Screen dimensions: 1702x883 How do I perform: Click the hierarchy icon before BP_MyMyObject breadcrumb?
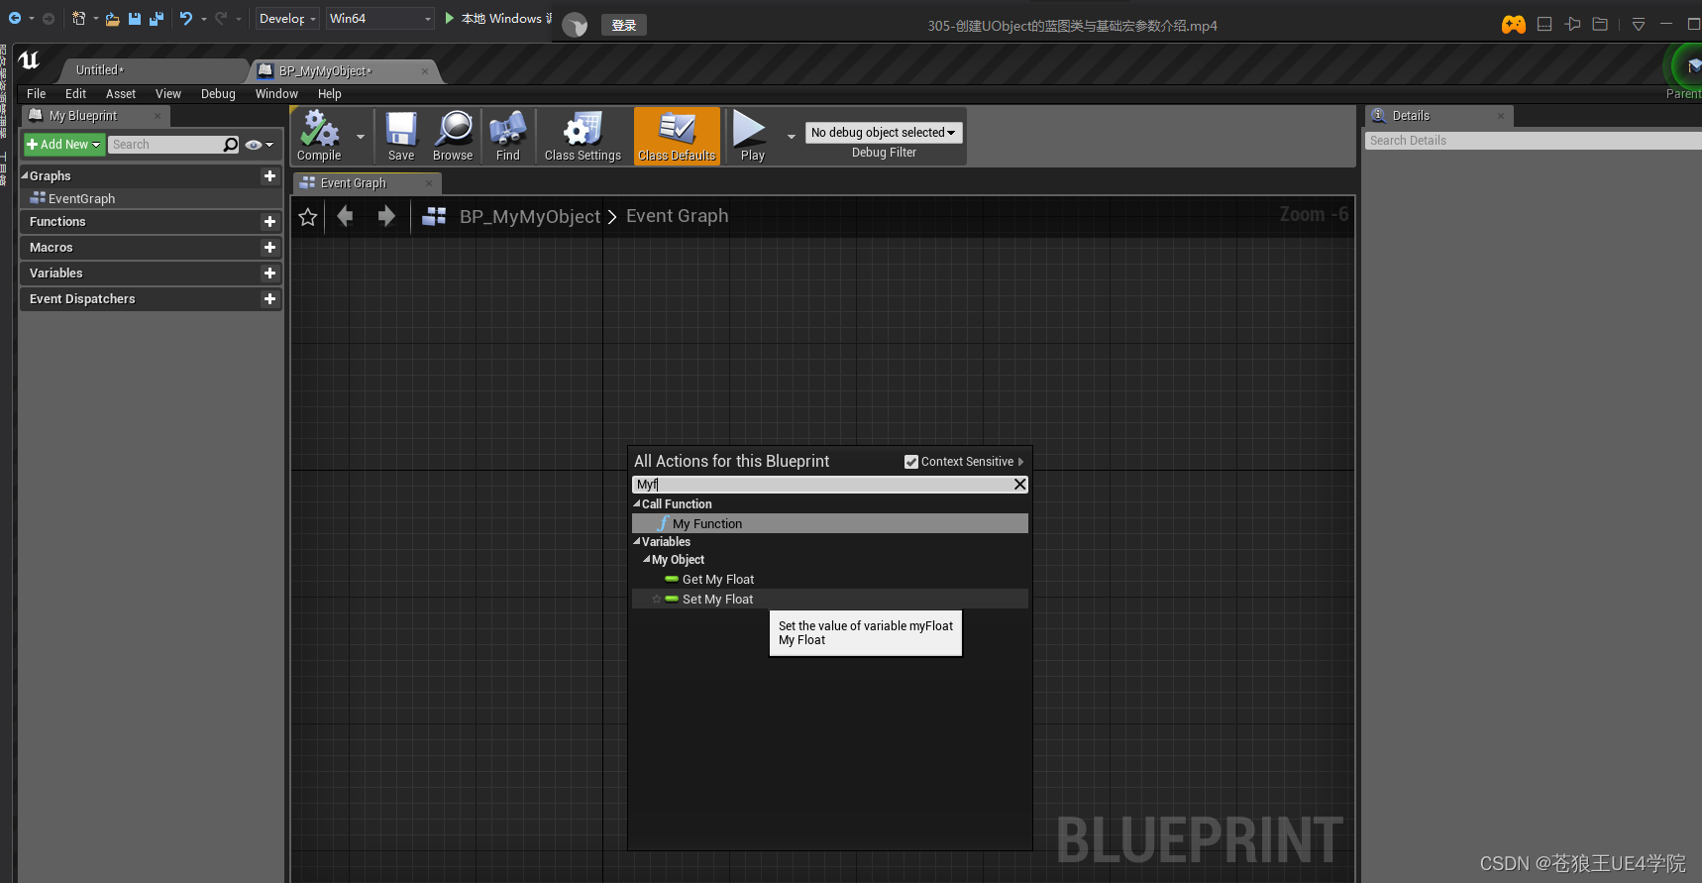[434, 216]
